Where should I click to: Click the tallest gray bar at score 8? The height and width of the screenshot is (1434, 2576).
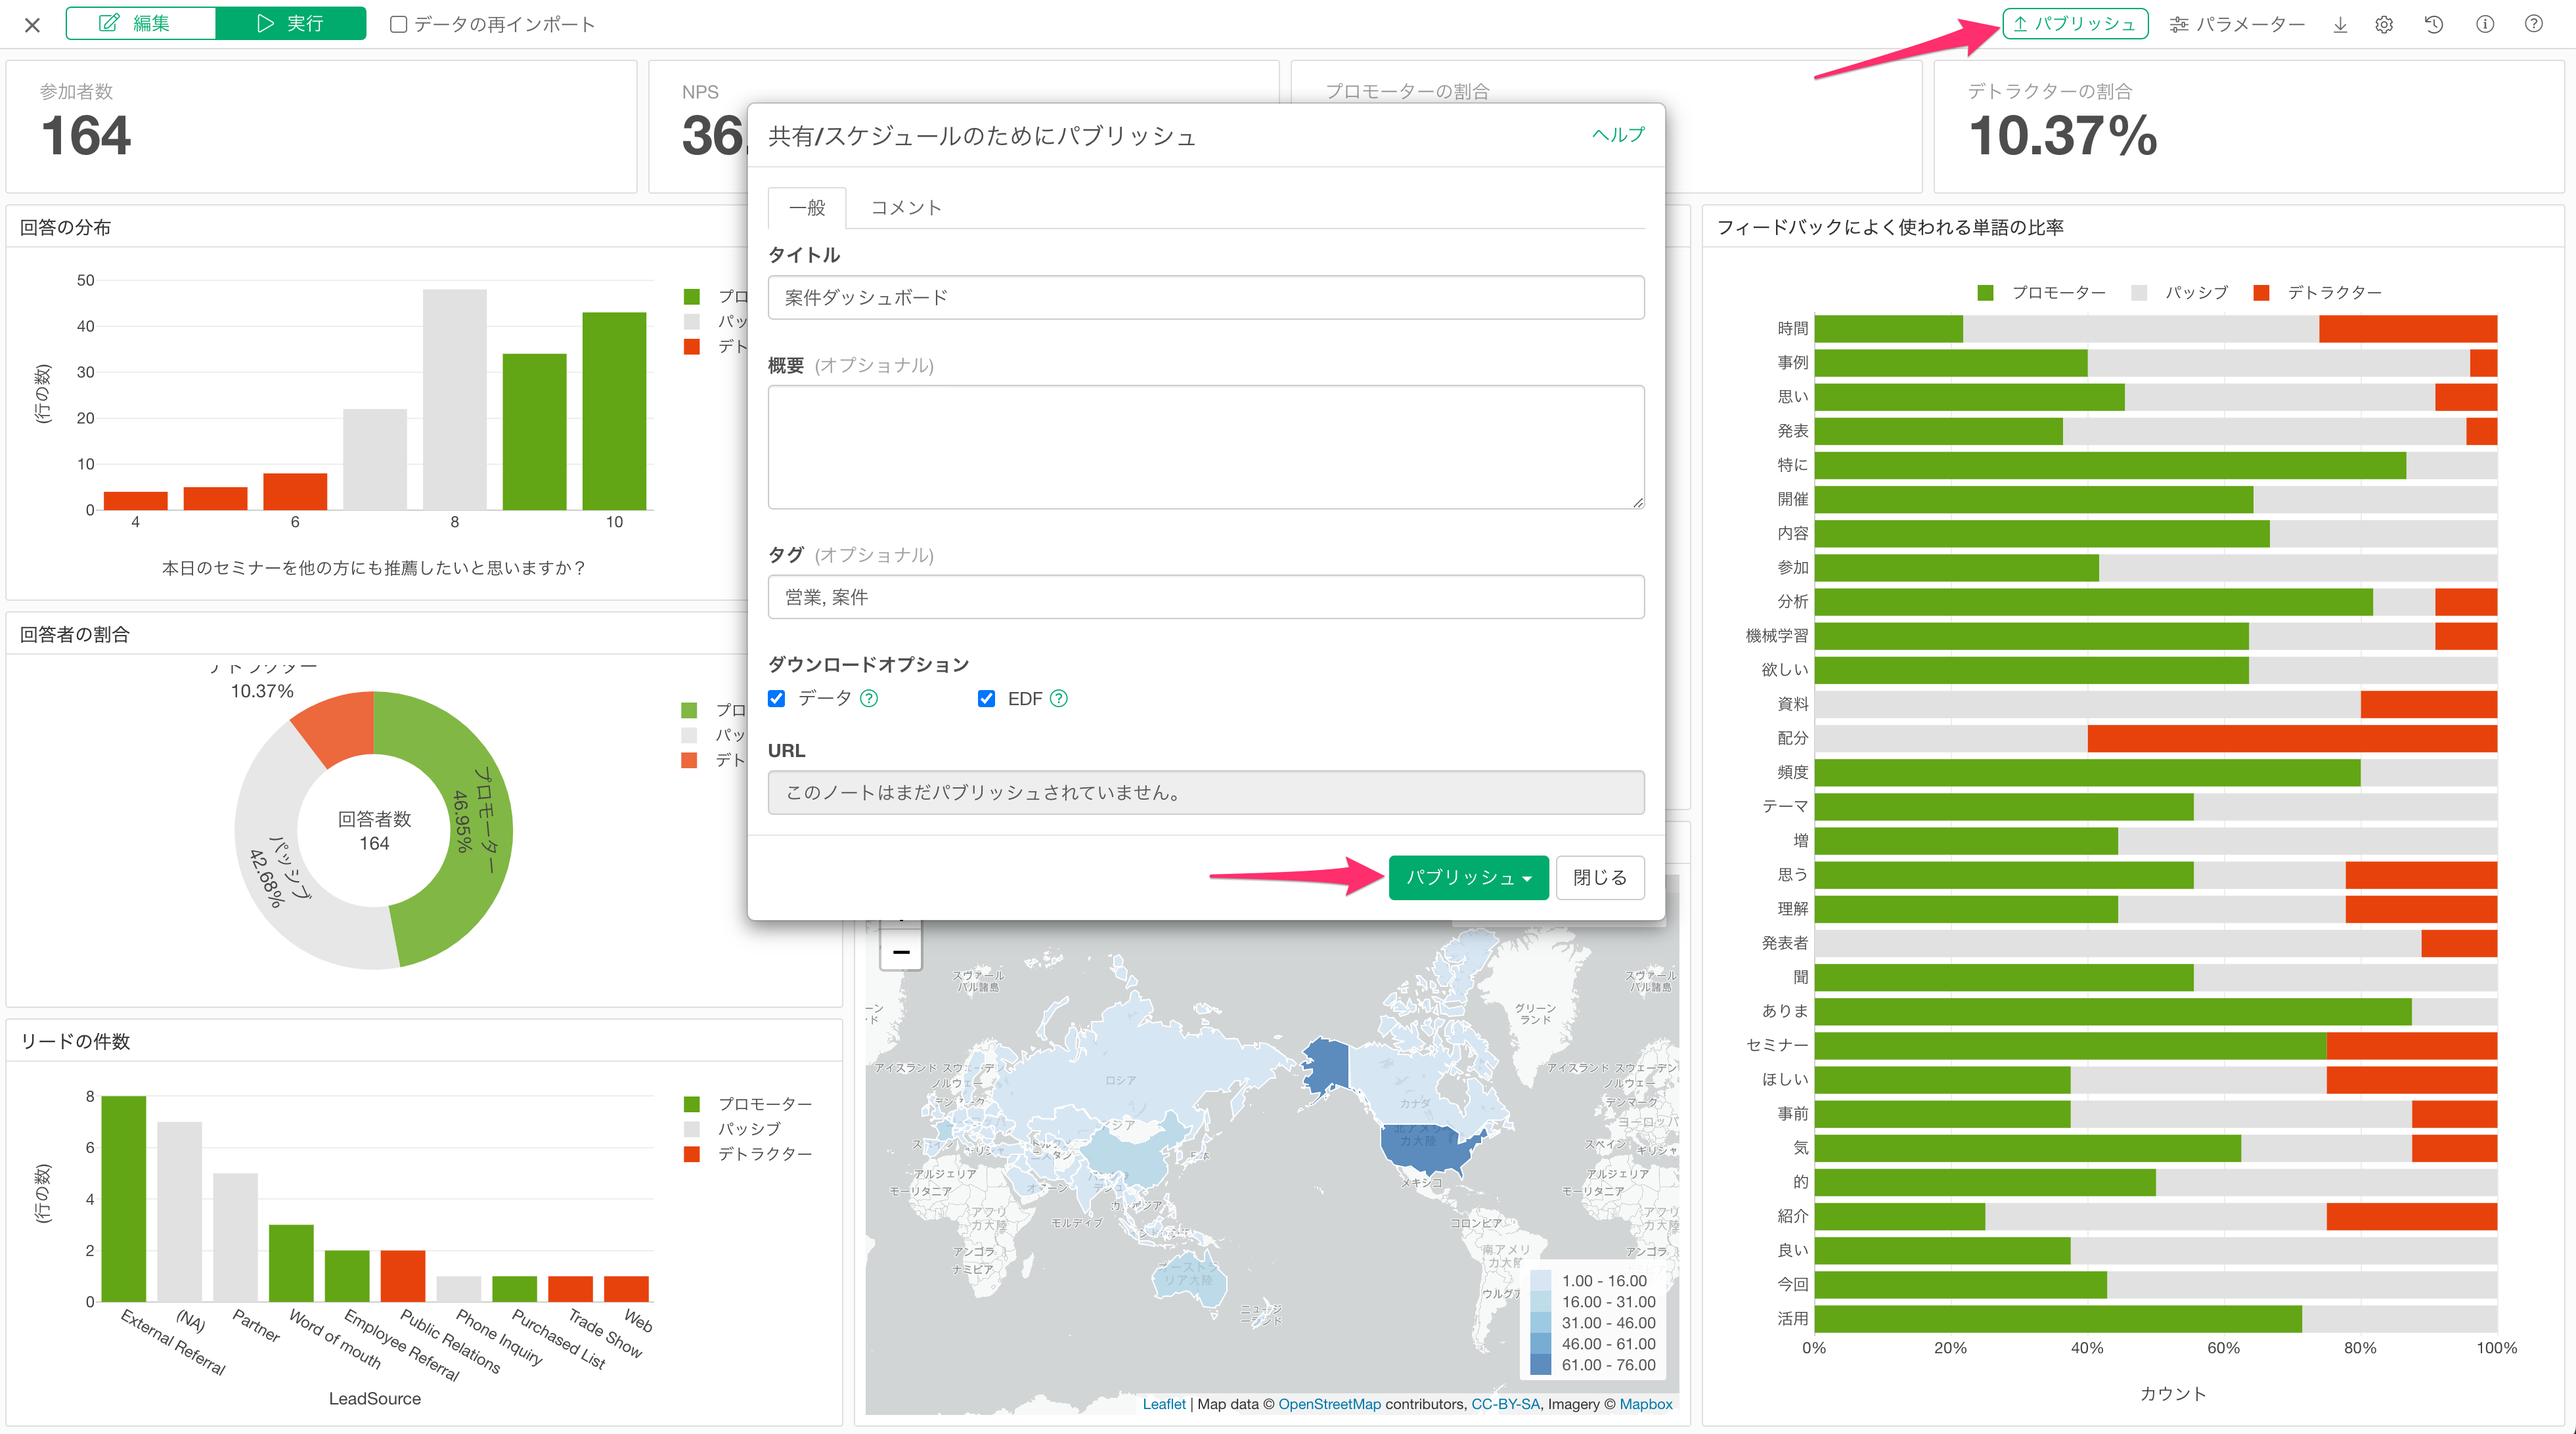[x=454, y=400]
